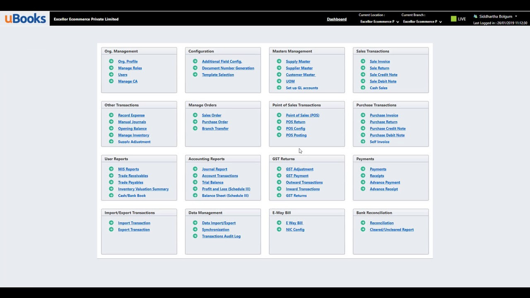The image size is (530, 298).
Task: Click the green arrow icon beside Template Selection
Action: [x=195, y=74]
